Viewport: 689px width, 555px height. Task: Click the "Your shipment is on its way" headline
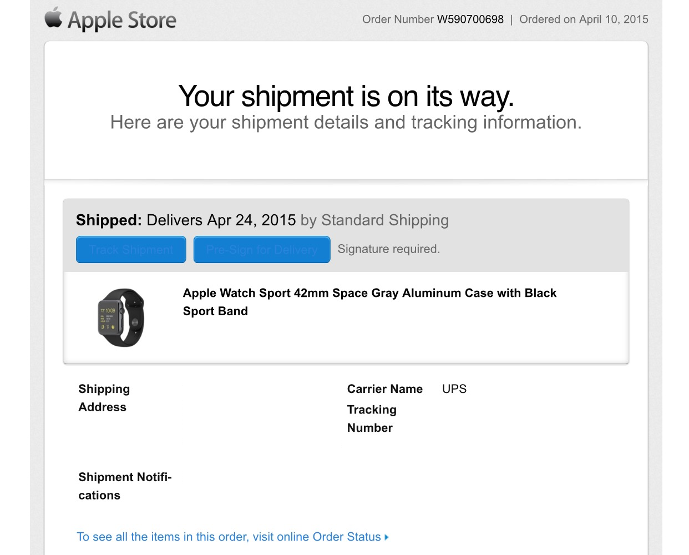[346, 96]
